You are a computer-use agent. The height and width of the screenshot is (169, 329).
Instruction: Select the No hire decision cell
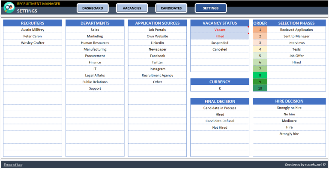click(289, 114)
